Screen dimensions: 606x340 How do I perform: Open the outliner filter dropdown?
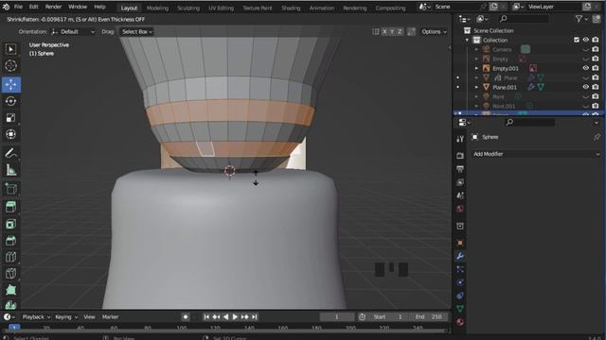(x=580, y=19)
